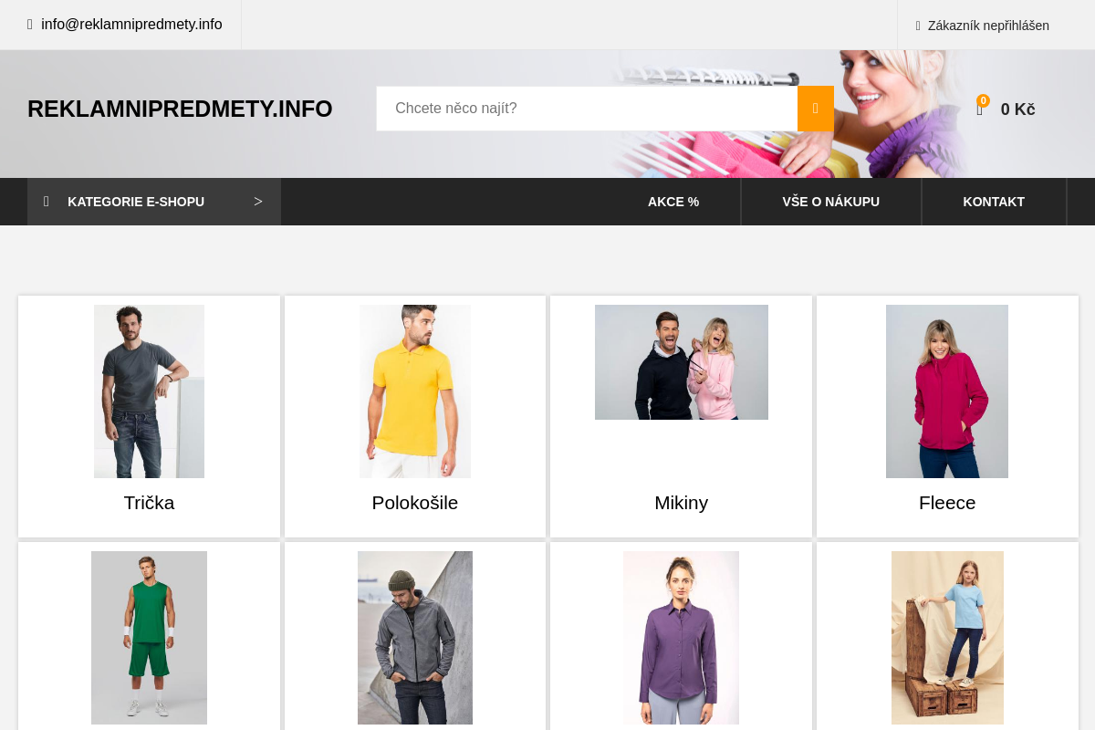This screenshot has width=1095, height=730.
Task: Select the purple women's shirt image
Action: 682,638
